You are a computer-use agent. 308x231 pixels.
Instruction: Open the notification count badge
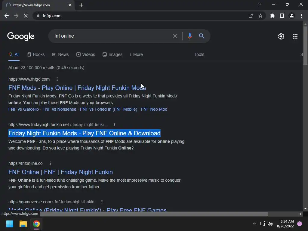pos(300,224)
